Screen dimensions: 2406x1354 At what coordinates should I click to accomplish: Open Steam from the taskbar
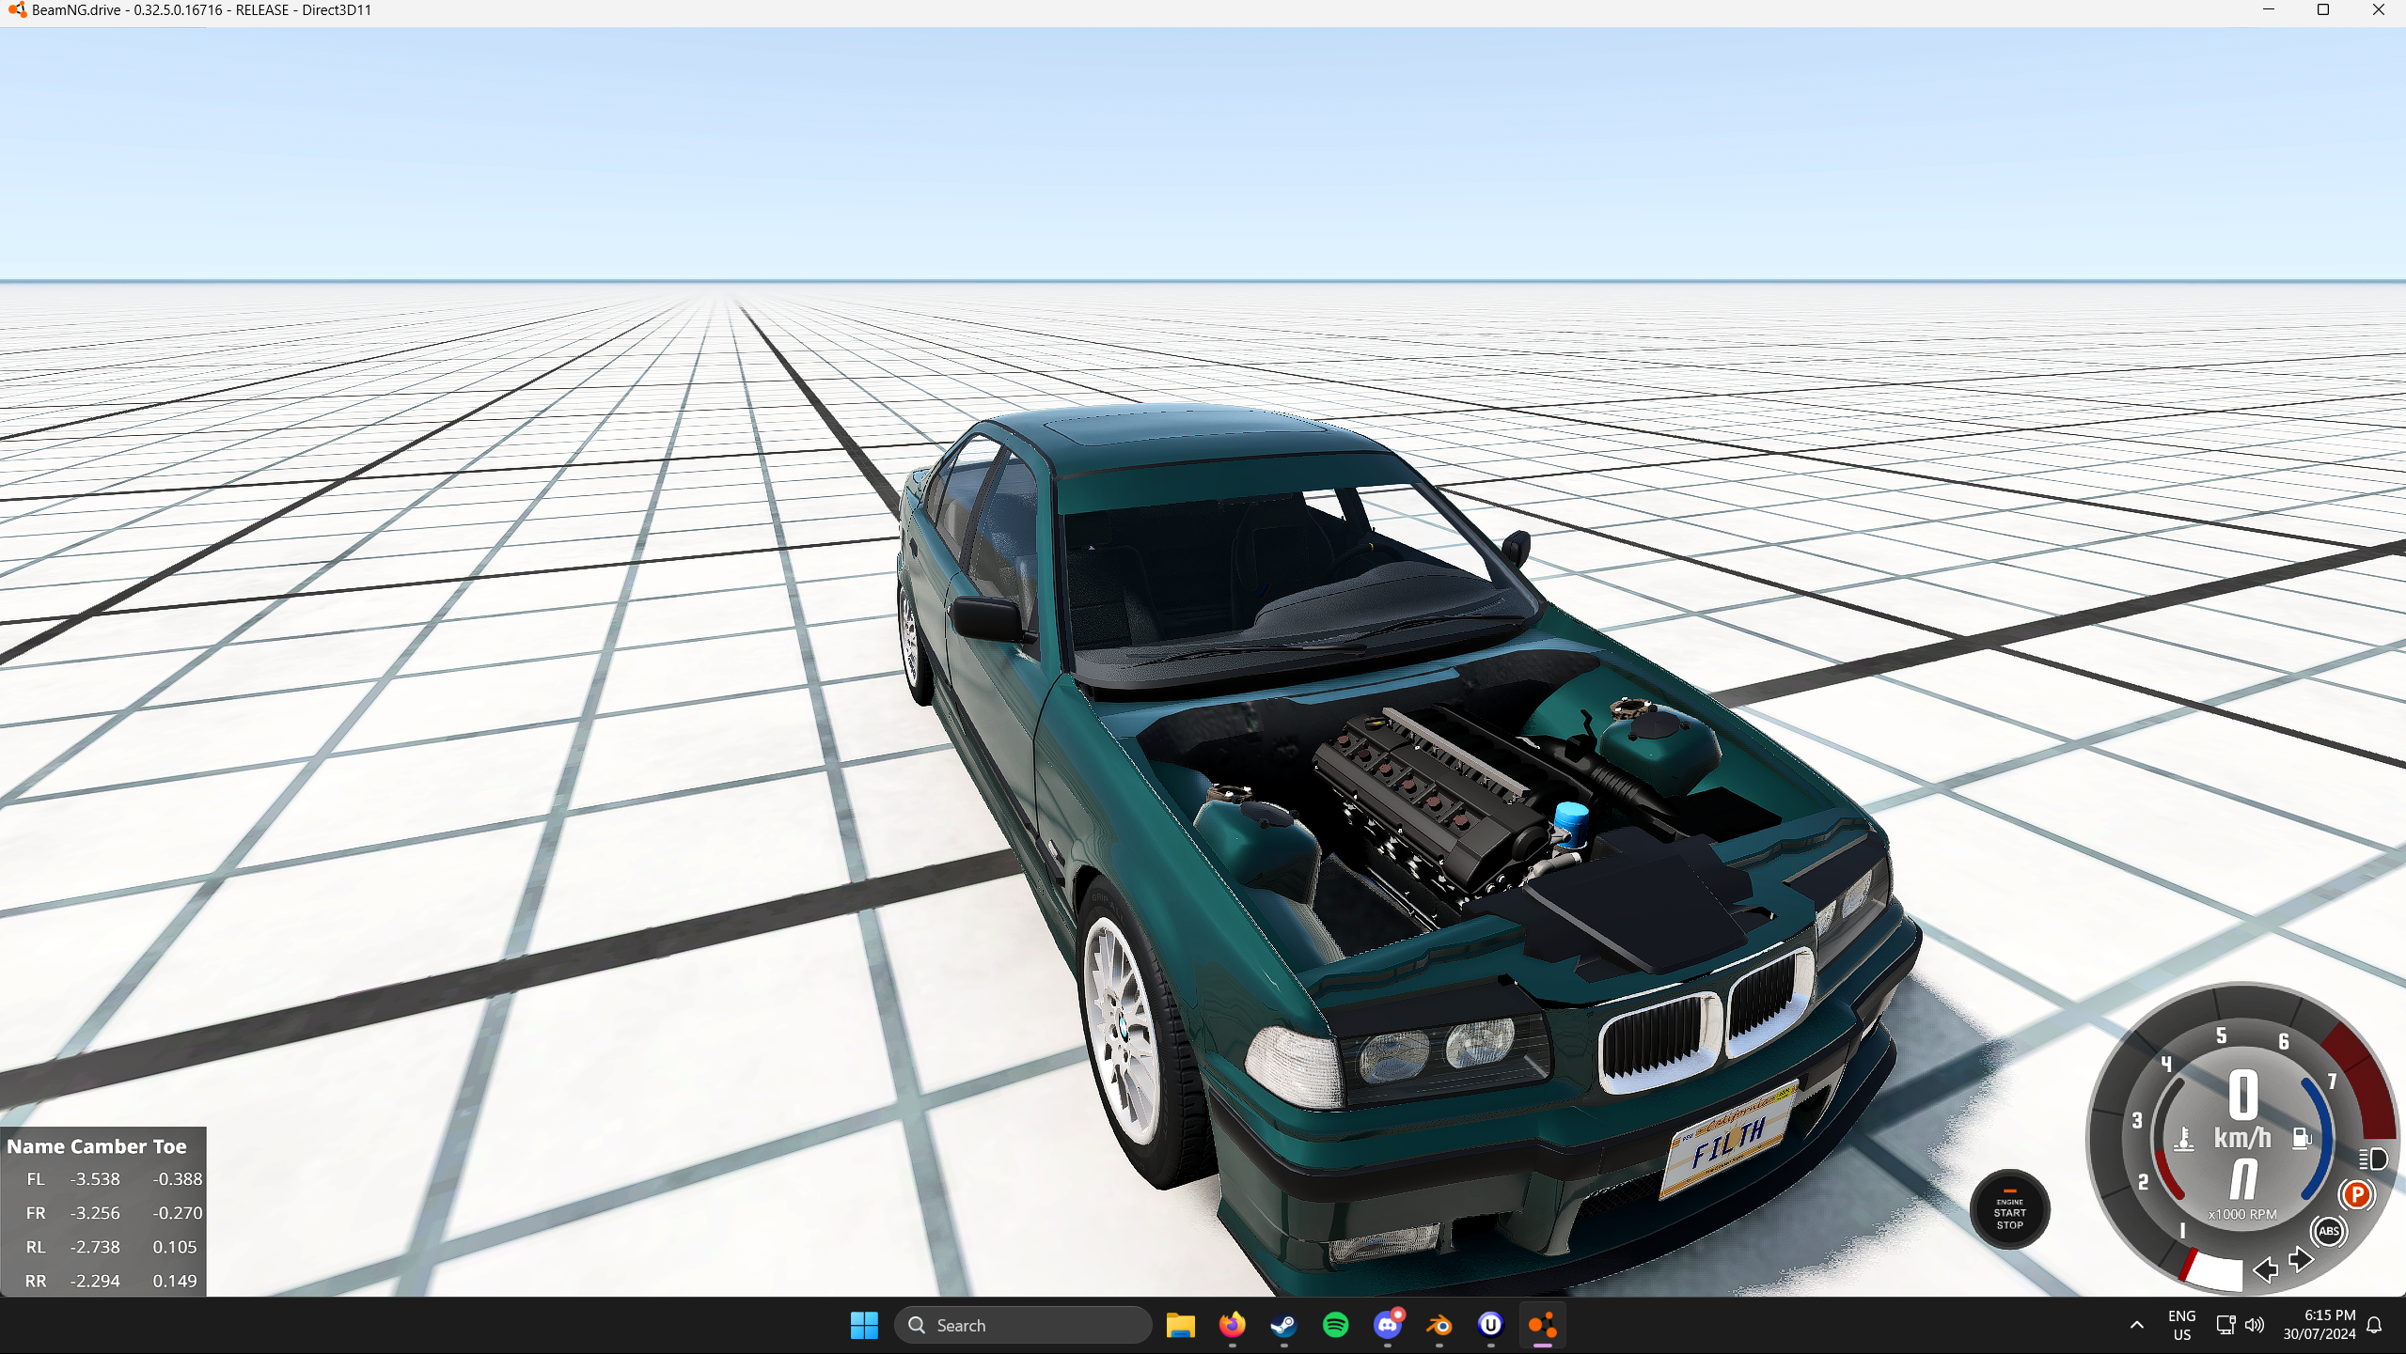[x=1283, y=1325]
